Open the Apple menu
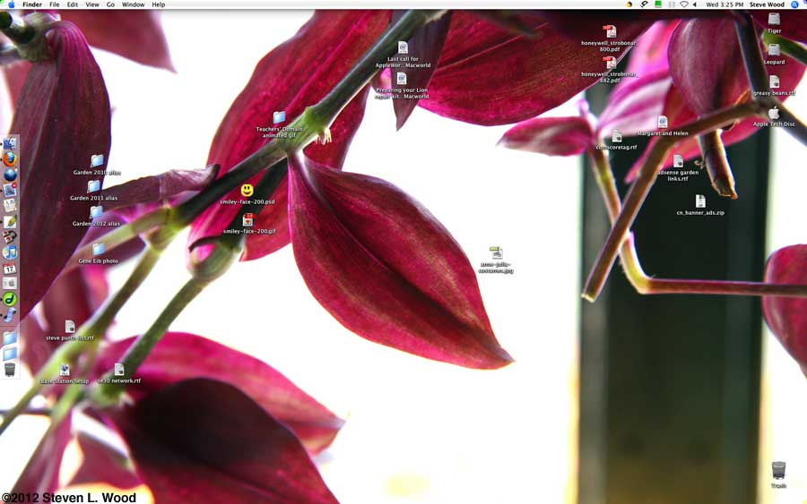Viewport: 807px width, 504px height. point(11,4)
